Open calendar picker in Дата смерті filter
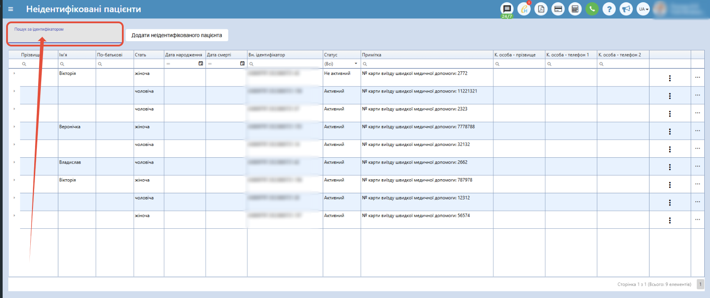 tap(243, 64)
